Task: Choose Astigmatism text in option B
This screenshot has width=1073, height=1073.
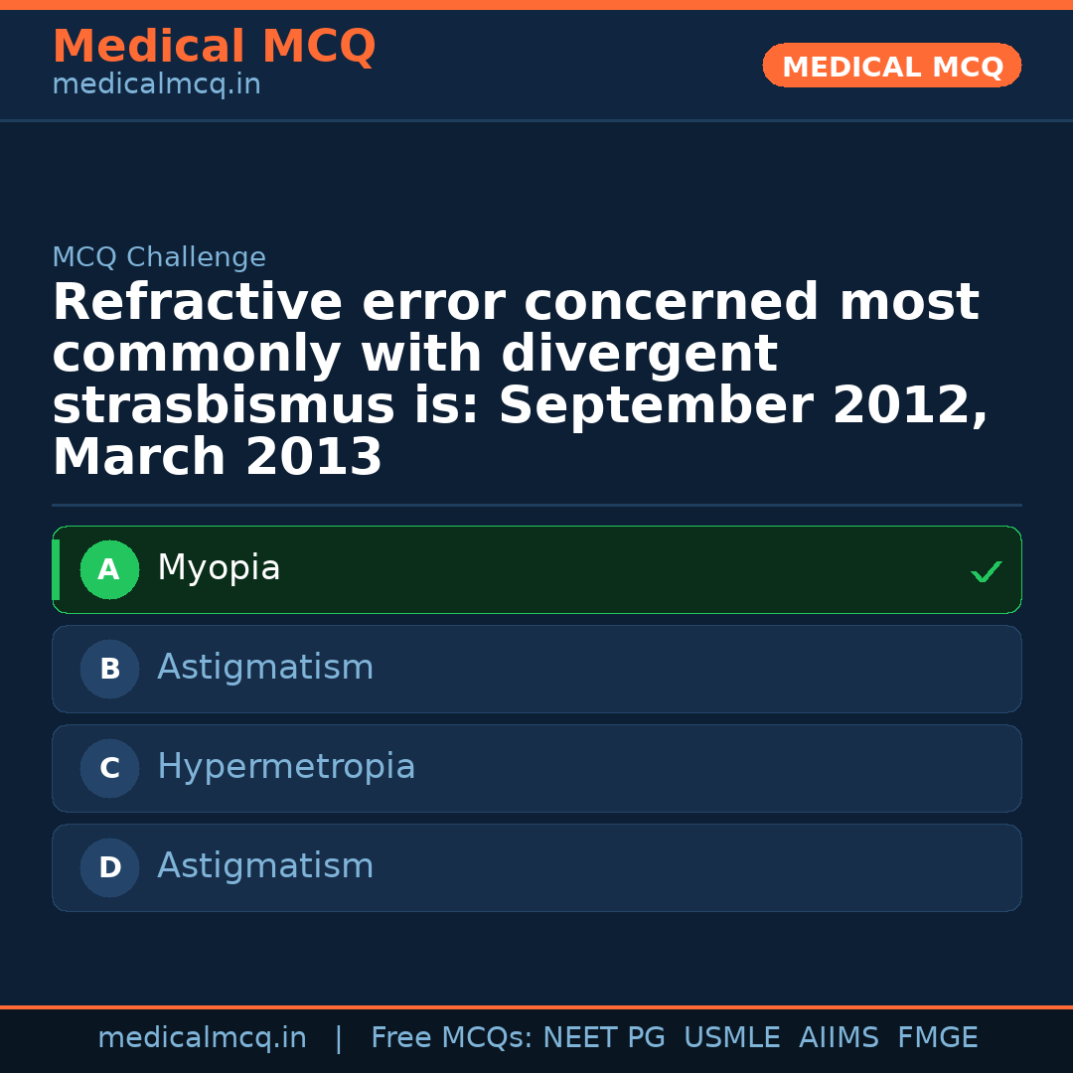Action: (265, 668)
